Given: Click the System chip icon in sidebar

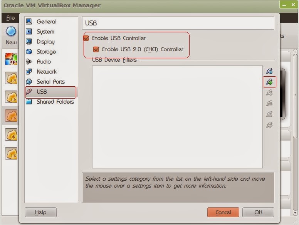Looking at the screenshot, I should 29,31.
